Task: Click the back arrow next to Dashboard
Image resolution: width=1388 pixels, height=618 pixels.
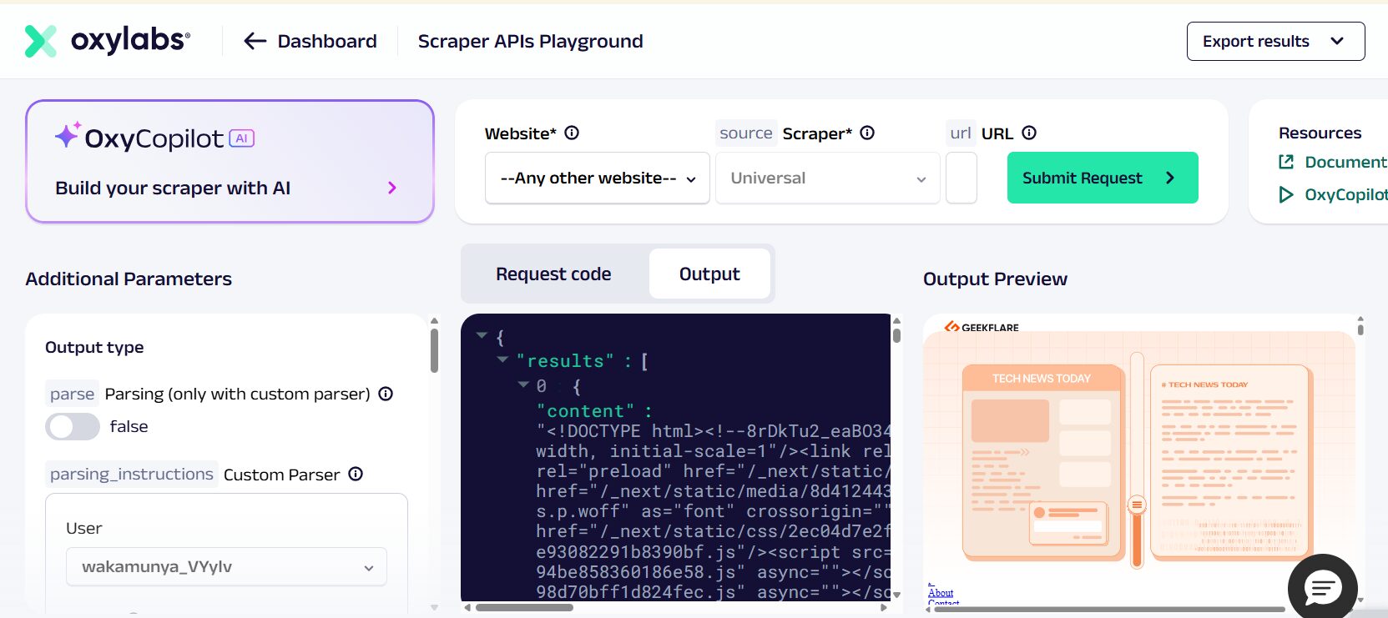Action: pyautogui.click(x=255, y=41)
